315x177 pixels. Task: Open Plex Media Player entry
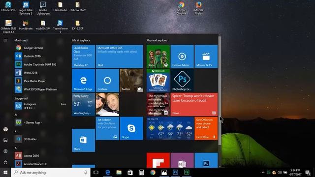[40, 81]
